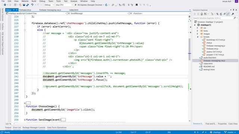Image resolution: width=239 pixels, height=134 pixels.
Task: Start debugging with the green play icon
Action: 75,5
